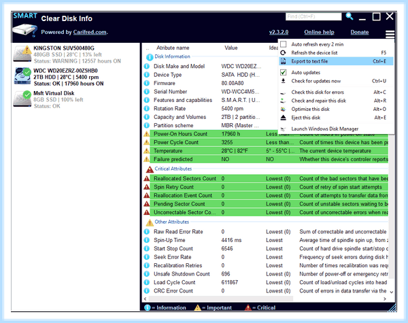The image size is (408, 323).
Task: Click info icon beside Disk Make and Model
Action: click(147, 67)
